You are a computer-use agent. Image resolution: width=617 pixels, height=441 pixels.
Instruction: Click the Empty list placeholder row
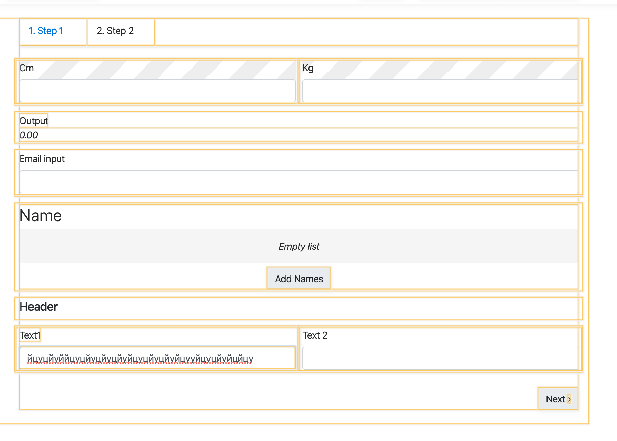(298, 246)
